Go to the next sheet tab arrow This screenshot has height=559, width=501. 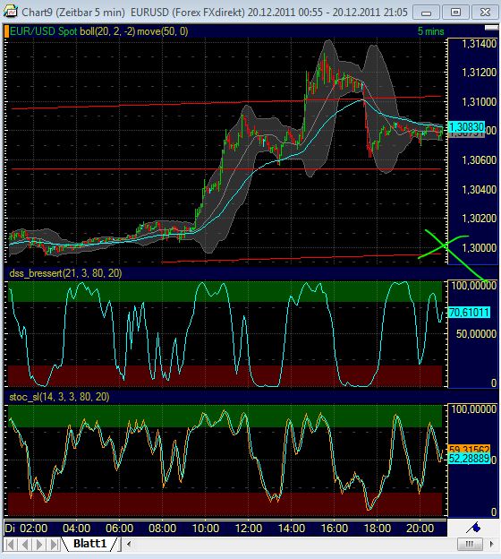click(39, 545)
